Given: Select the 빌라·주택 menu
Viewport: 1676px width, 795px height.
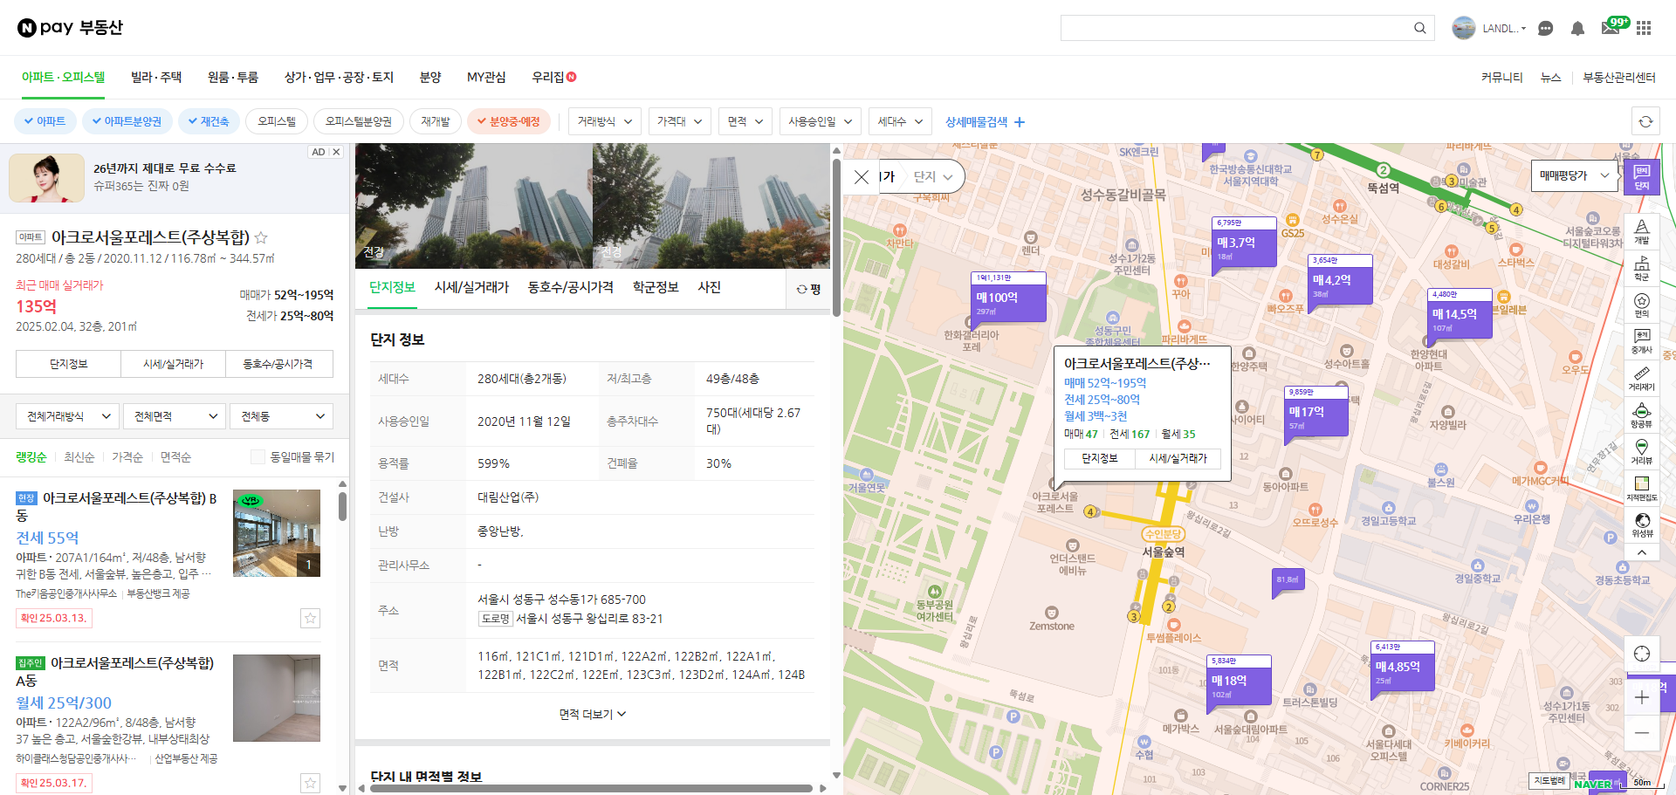Looking at the screenshot, I should 156,77.
